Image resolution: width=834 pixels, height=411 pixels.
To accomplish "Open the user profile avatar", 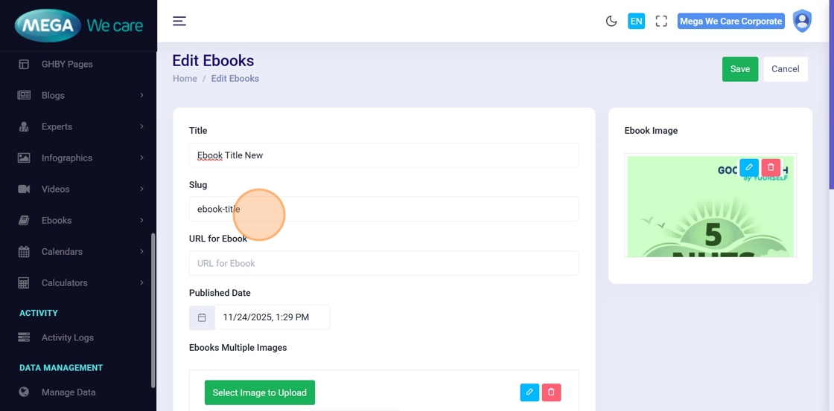I will [802, 21].
